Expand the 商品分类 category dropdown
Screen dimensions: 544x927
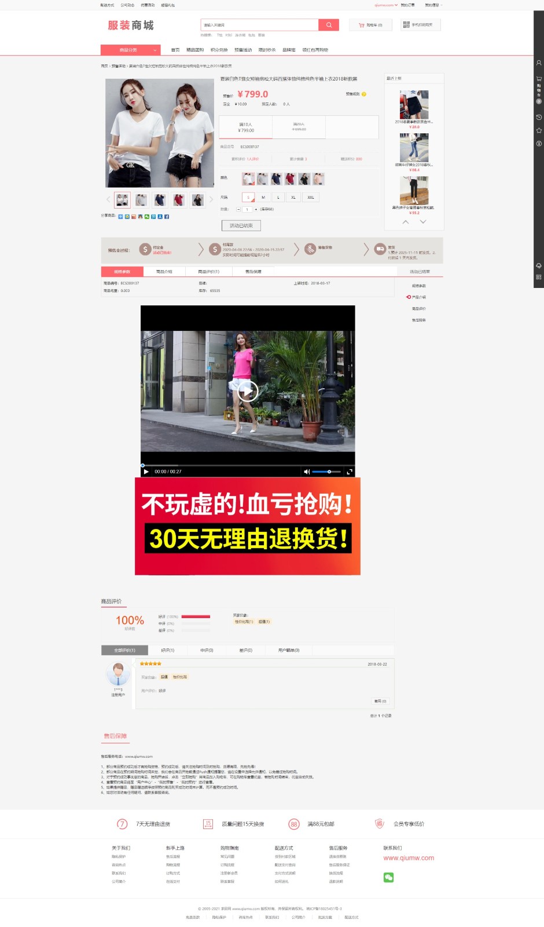click(x=130, y=50)
